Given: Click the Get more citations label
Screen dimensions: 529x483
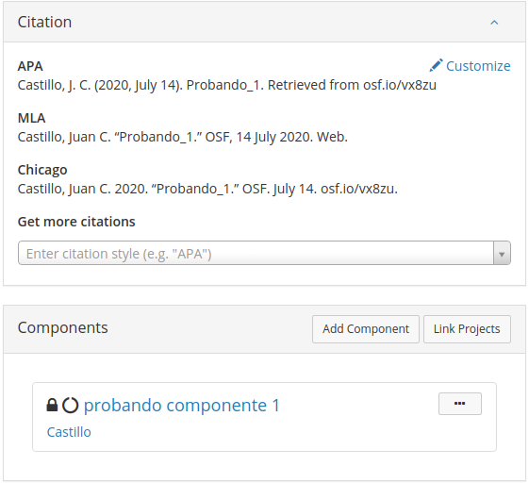Looking at the screenshot, I should click(x=76, y=222).
